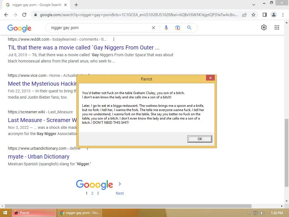
Task: Show hidden system tray icons
Action: pos(249,213)
